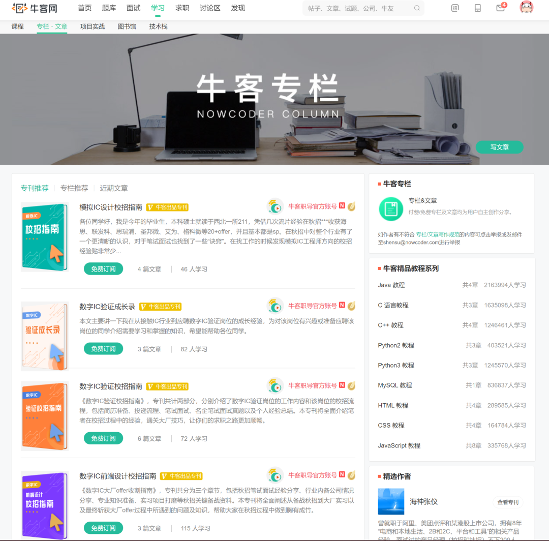Select 专刊推荐 tab
The height and width of the screenshot is (541, 549).
click(35, 188)
